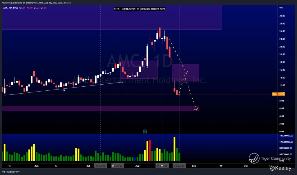Screen dimensions: 297x175
Task: Click the 6.00 price axis label
Action: pyautogui.click(x=281, y=109)
